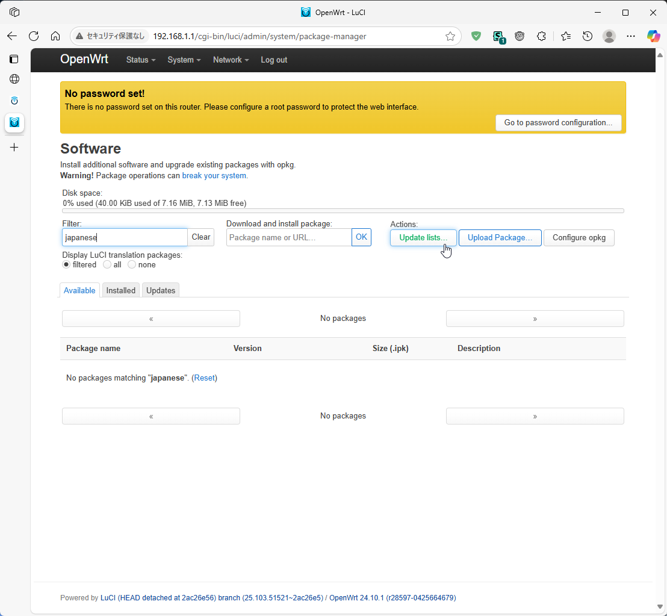The image size is (667, 616).
Task: Click the bear-face extension icon
Action: coord(520,36)
